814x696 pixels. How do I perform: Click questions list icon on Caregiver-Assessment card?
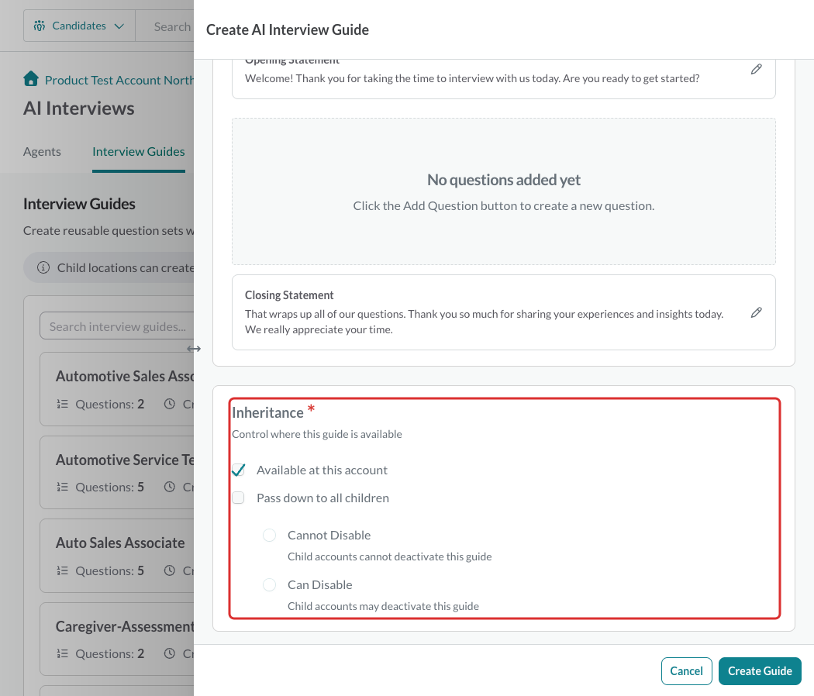pos(62,653)
